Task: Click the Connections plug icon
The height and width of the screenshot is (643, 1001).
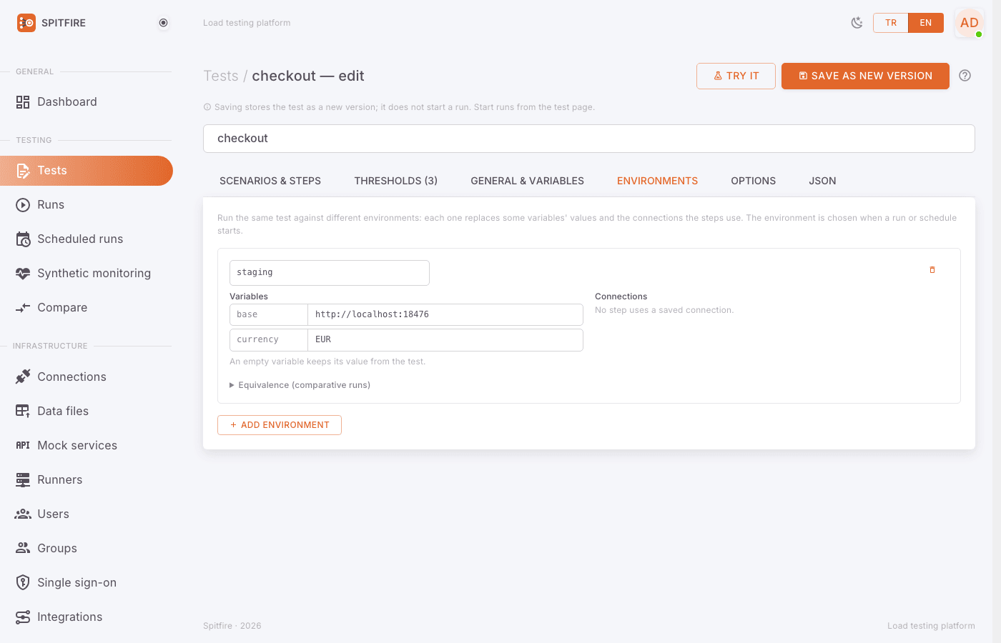Action: 23,377
